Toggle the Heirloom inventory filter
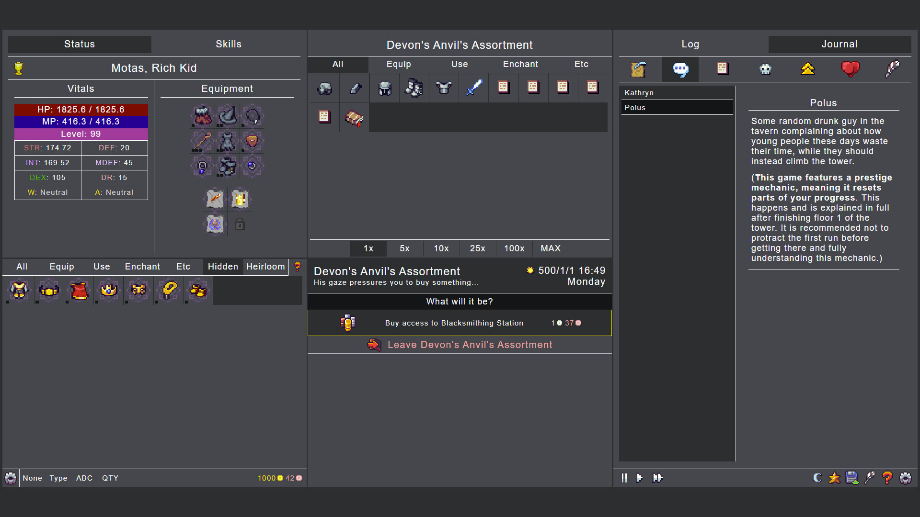The image size is (920, 517). [265, 267]
